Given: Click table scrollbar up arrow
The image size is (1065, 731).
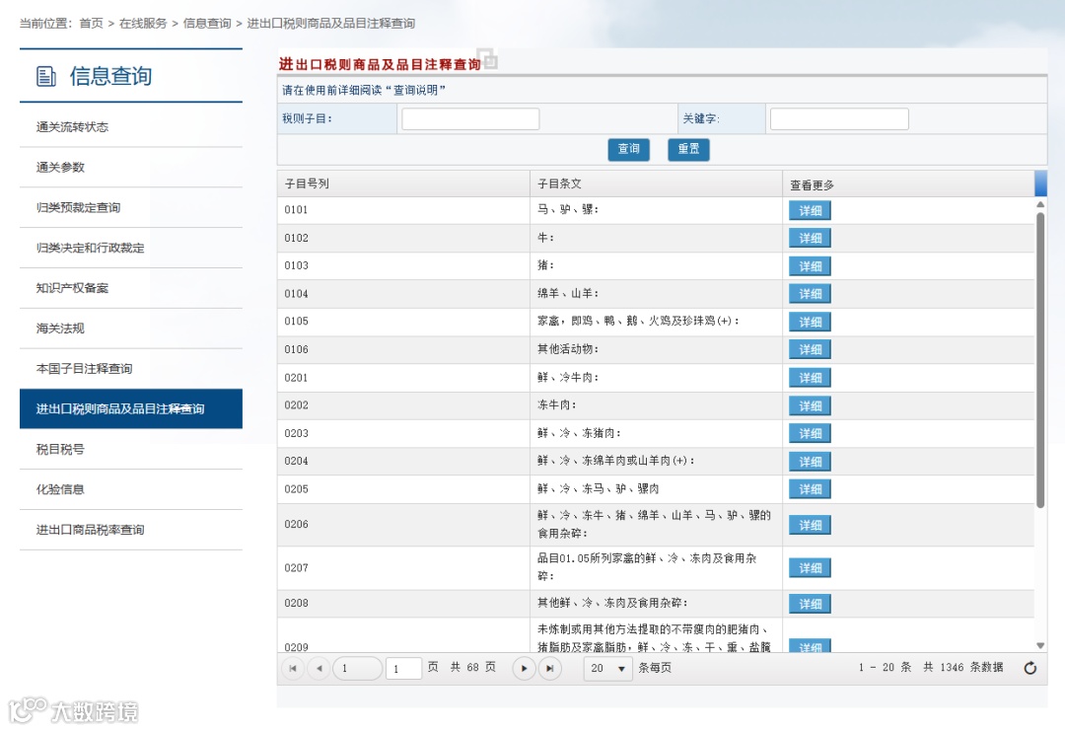Looking at the screenshot, I should click(x=1040, y=204).
